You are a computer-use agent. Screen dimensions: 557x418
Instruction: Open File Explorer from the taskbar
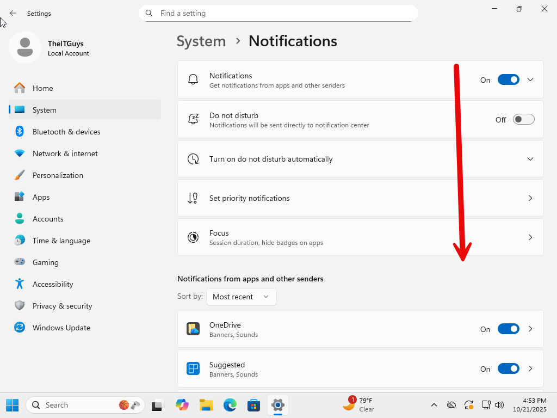point(206,405)
